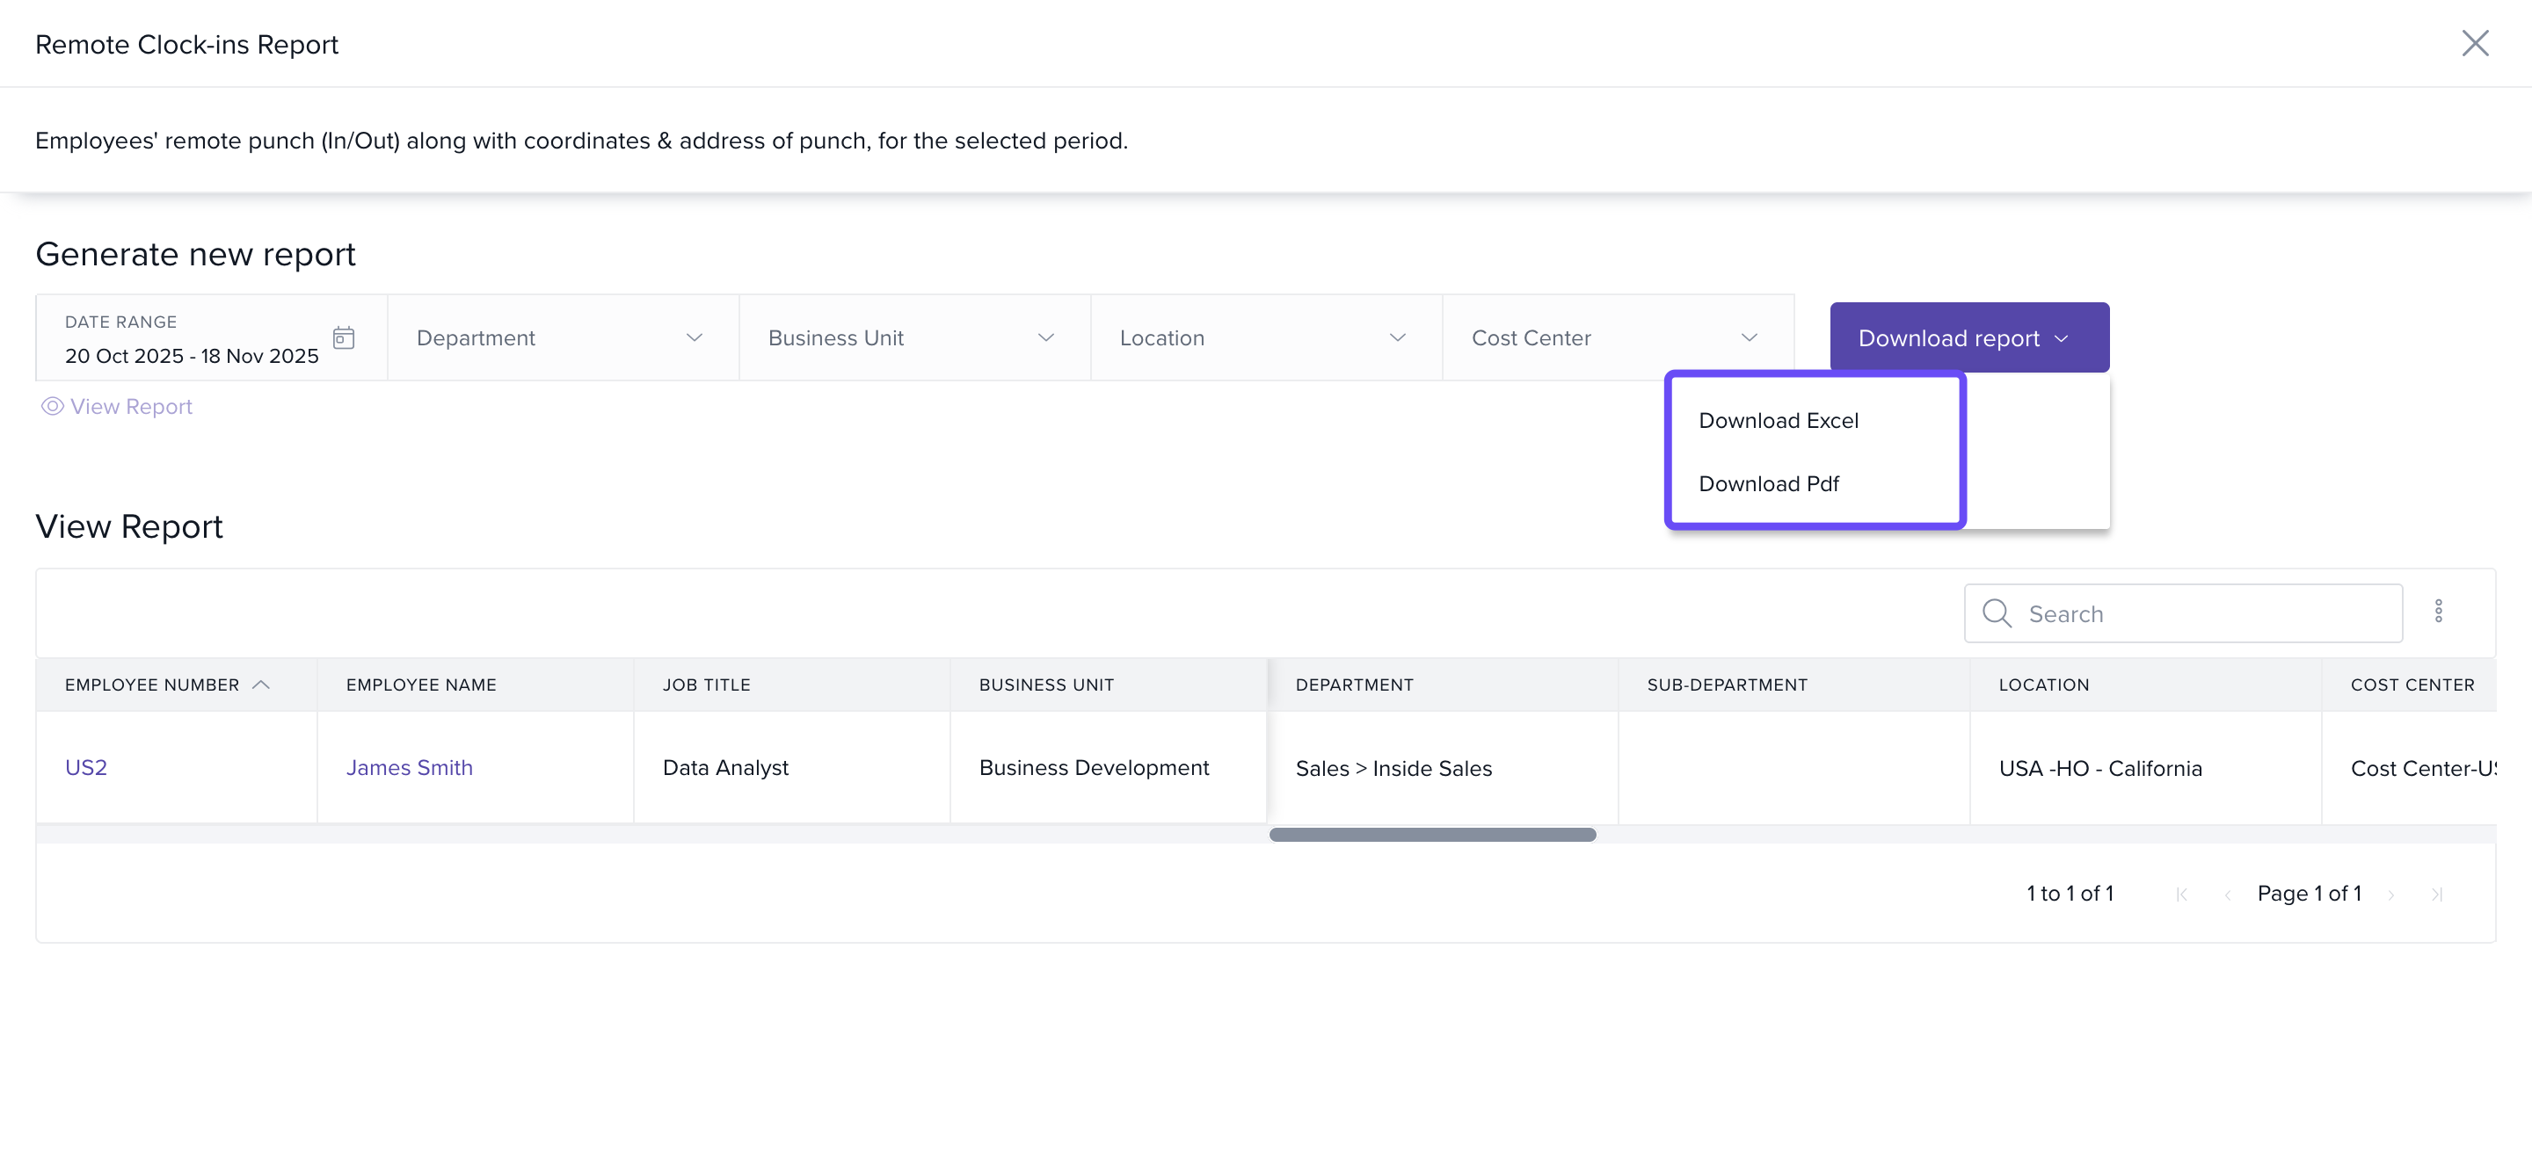Go to previous page arrow
2532x1159 pixels.
2227,894
